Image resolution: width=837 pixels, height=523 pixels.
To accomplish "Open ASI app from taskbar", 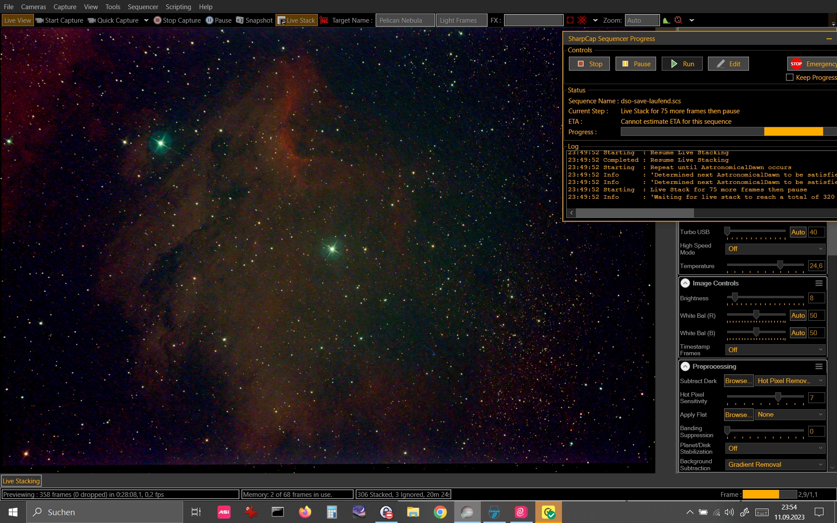I will [x=224, y=512].
